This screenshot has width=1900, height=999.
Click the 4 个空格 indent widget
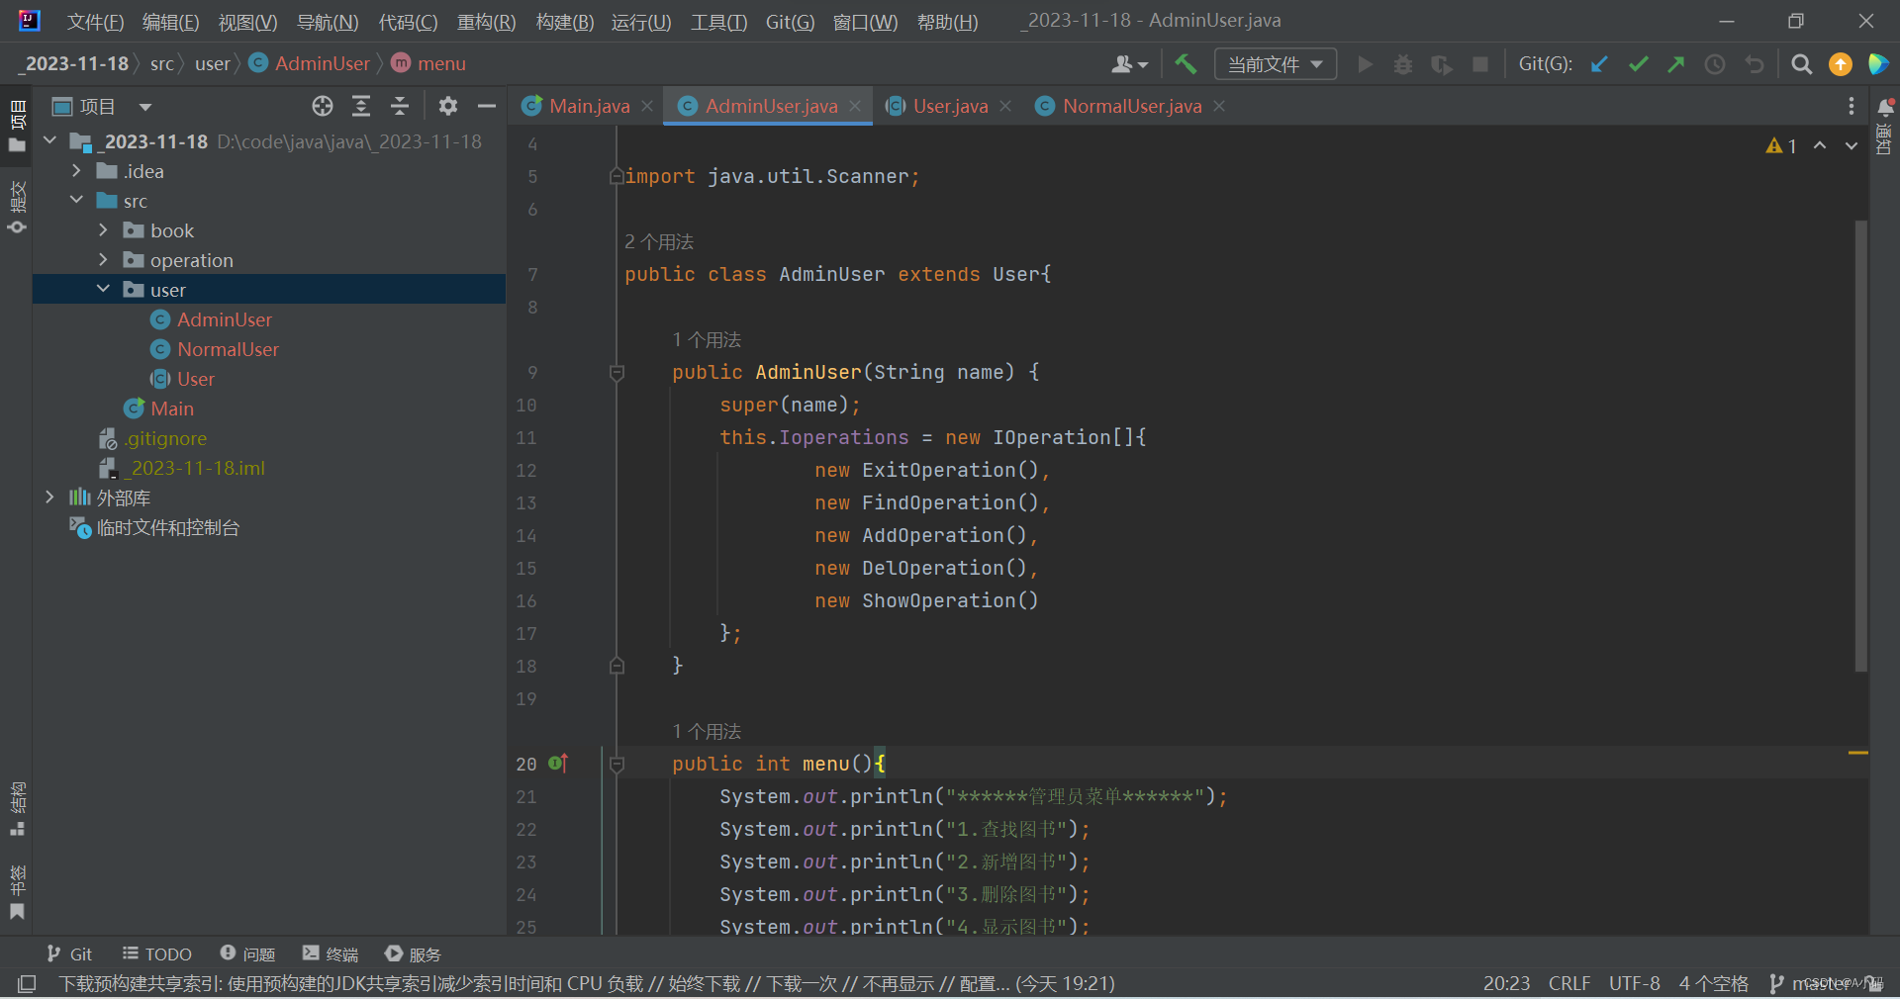pos(1713,983)
